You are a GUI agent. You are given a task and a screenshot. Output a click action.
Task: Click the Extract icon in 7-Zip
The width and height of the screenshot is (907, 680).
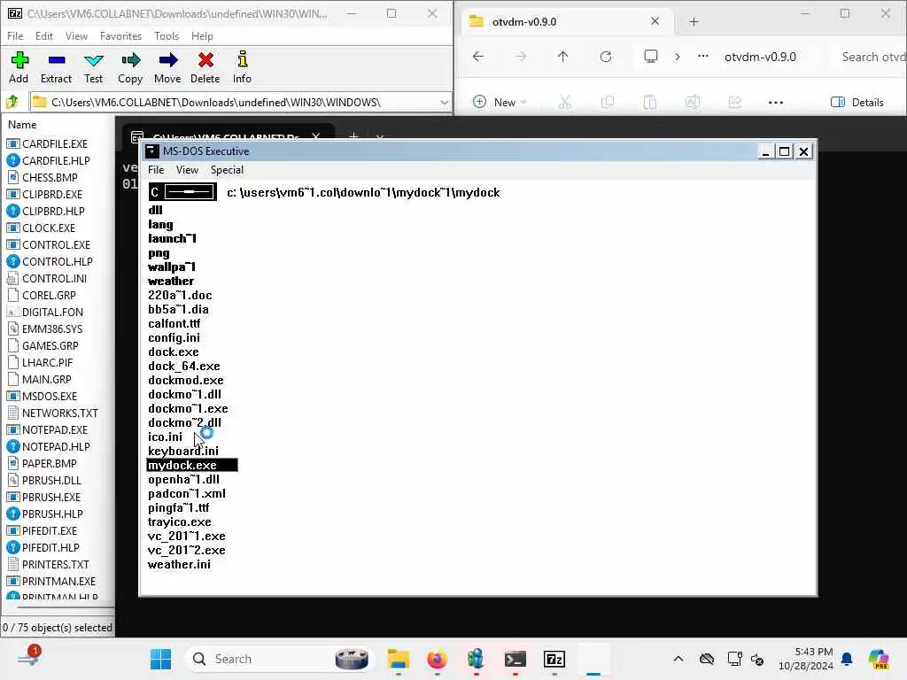pos(56,60)
